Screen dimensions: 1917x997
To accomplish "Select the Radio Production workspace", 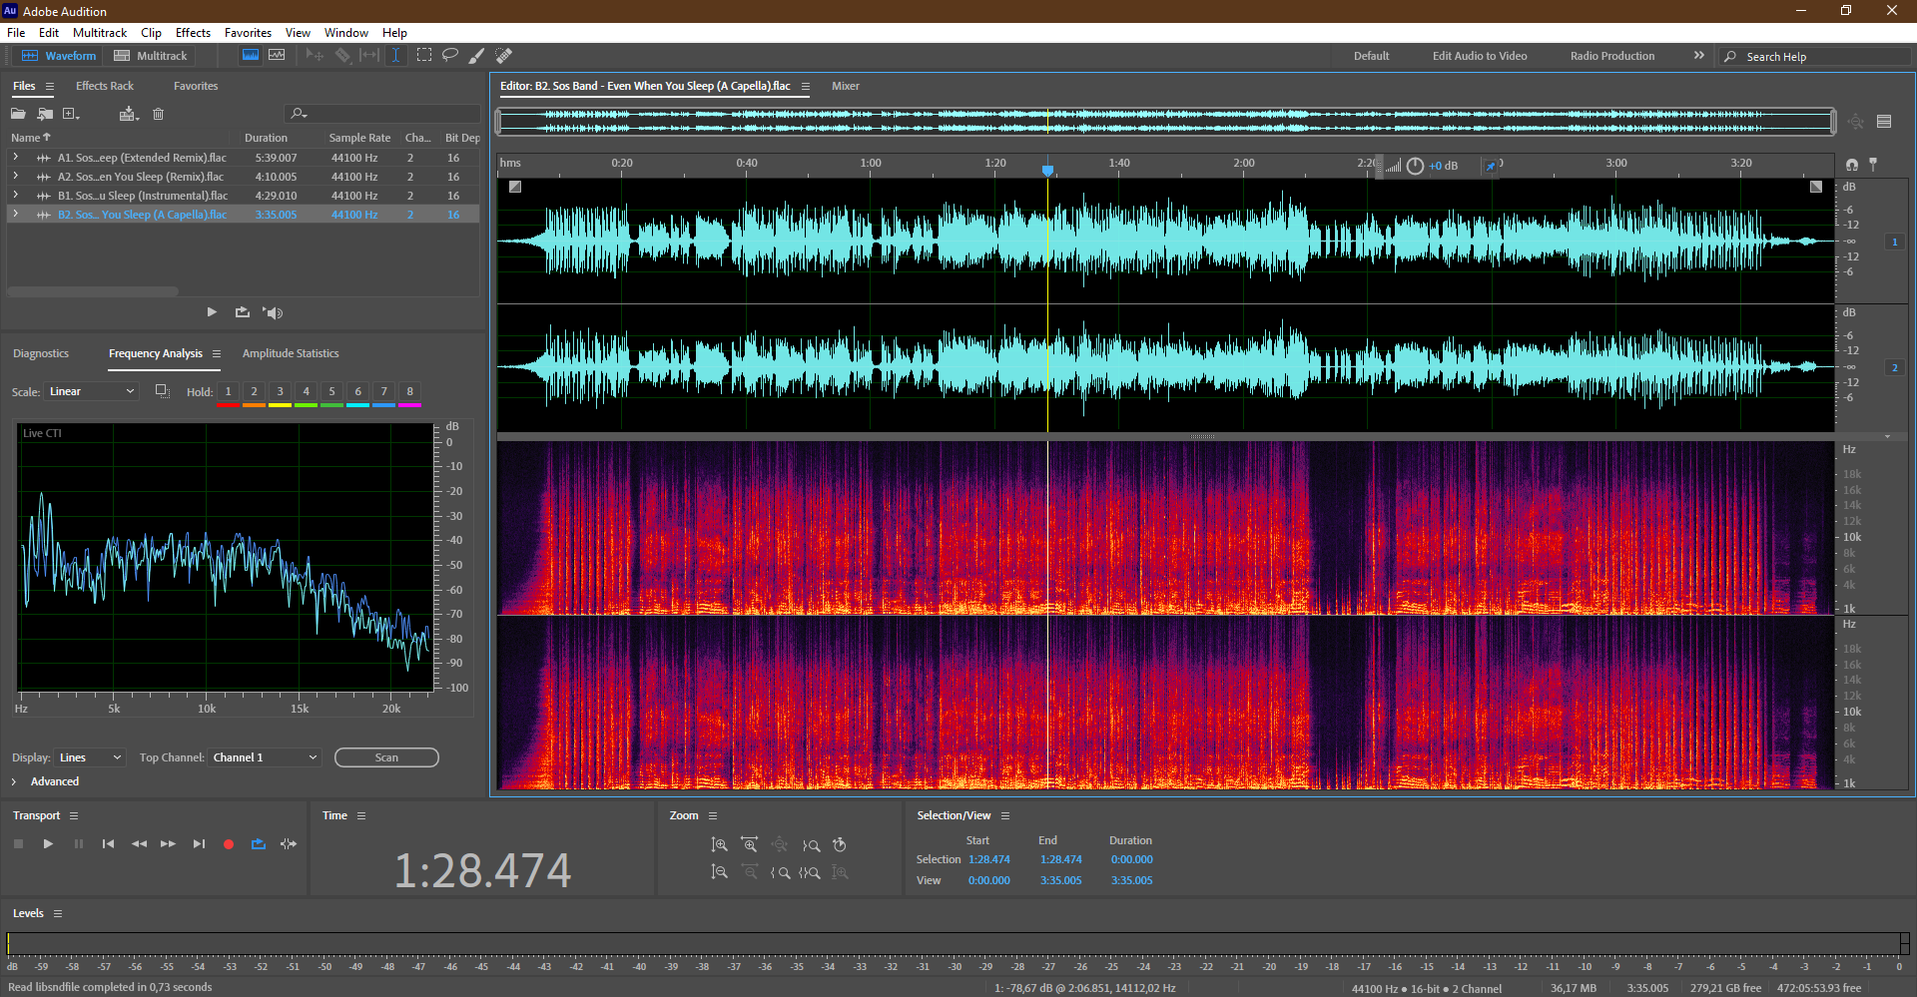I will coord(1611,56).
